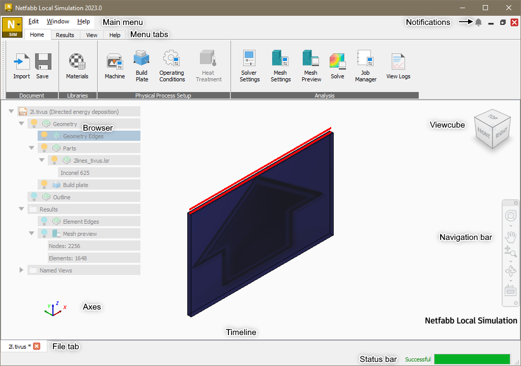Select the Home ribbon tab

37,35
